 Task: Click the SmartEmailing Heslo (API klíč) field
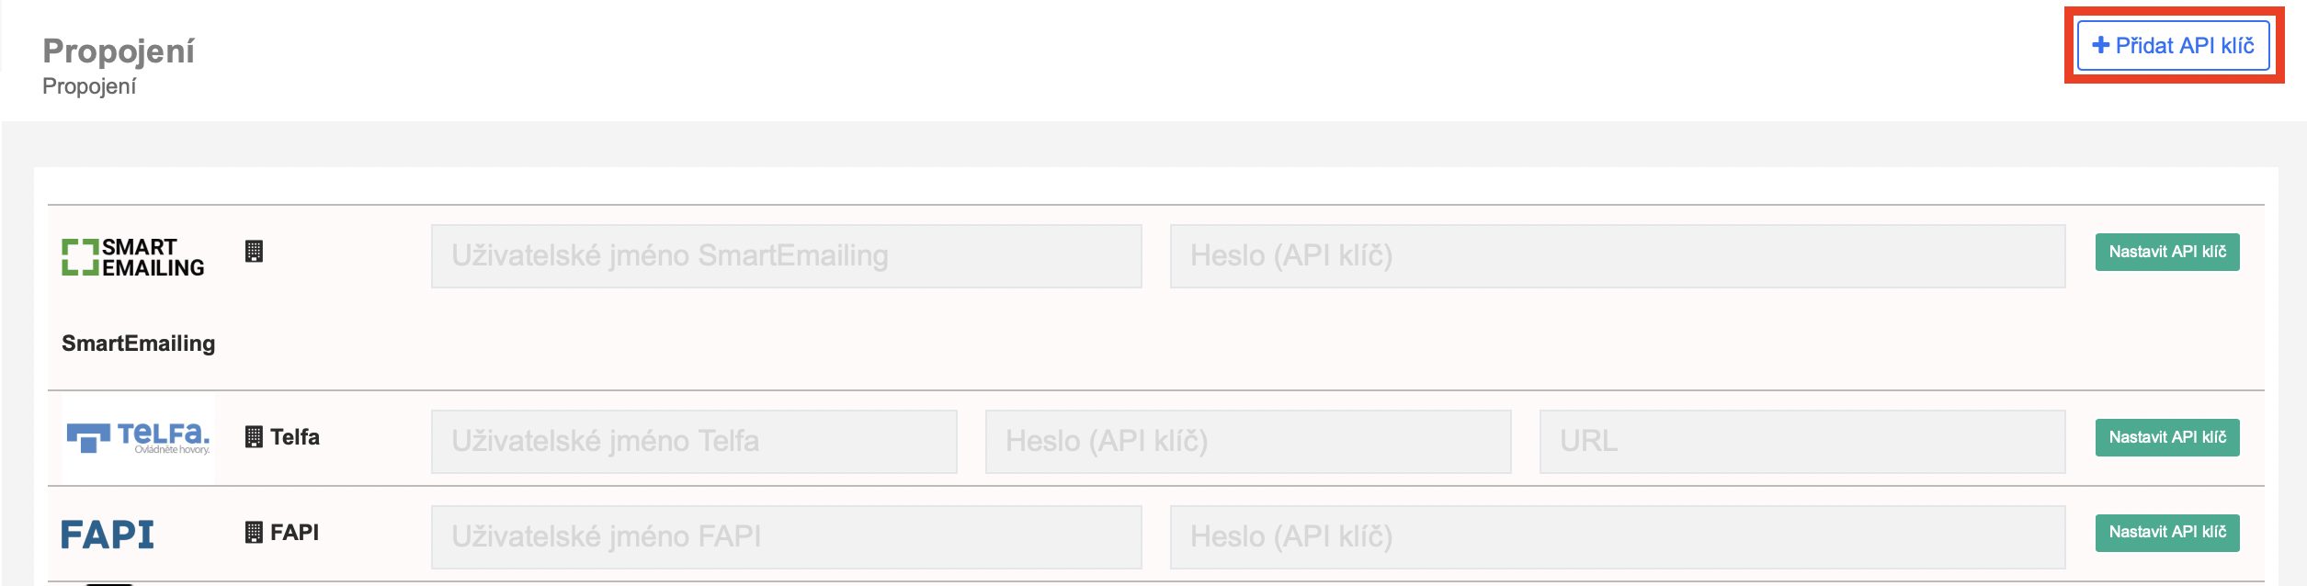click(1617, 256)
